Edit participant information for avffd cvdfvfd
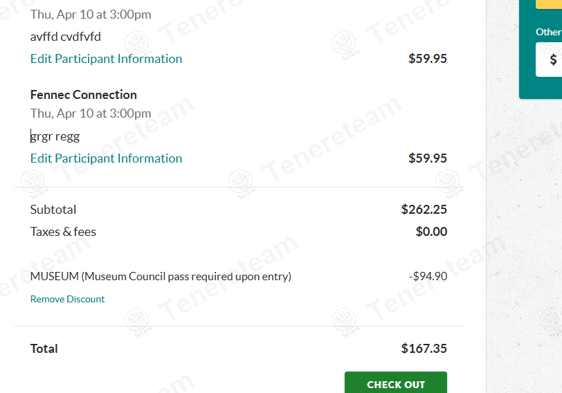 106,59
